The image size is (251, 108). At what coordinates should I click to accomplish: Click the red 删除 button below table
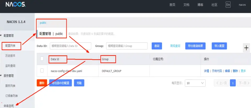[42, 83]
